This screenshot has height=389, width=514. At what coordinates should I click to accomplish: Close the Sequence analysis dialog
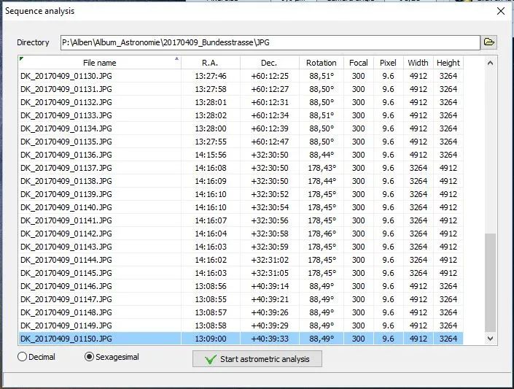[500, 11]
